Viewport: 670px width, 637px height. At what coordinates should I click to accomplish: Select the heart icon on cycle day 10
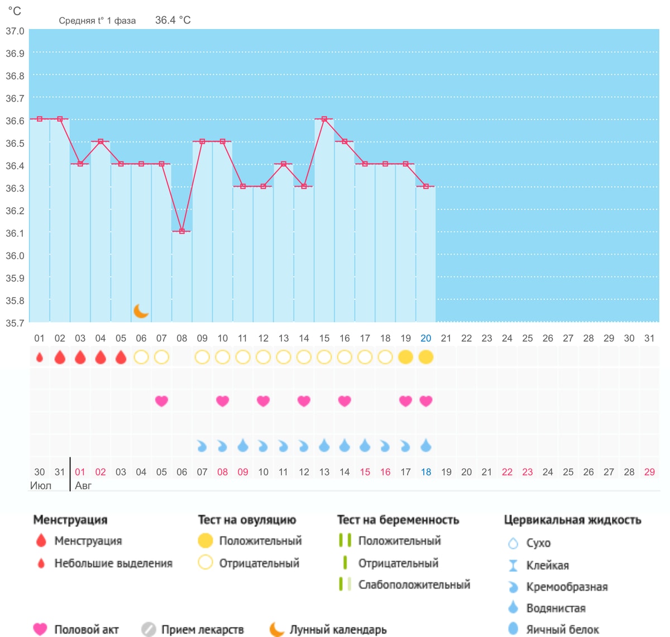tap(222, 401)
